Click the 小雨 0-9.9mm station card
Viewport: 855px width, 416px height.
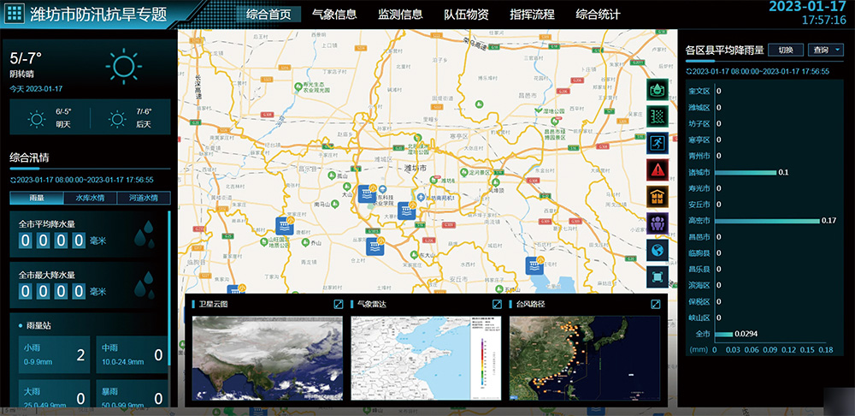tap(55, 355)
